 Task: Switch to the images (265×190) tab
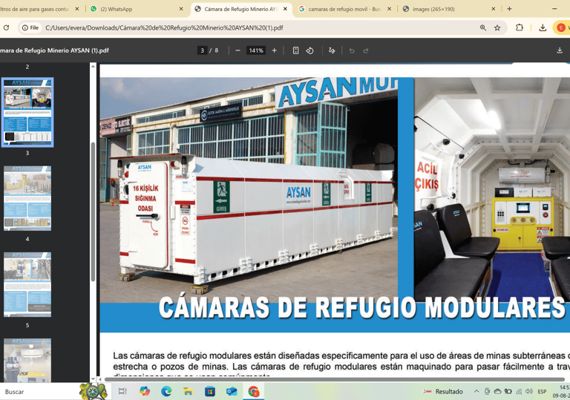click(x=448, y=9)
